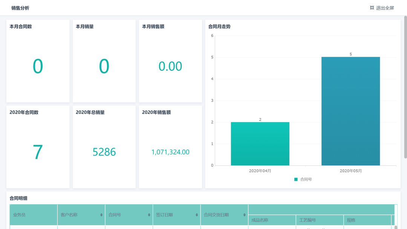Screen dimensions: 407x229
Task: Click the shrink arrows beside 退出全屏
Action: pos(371,8)
